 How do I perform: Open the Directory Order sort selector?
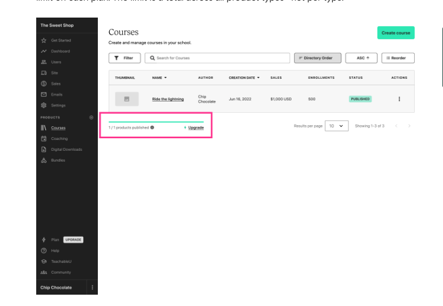[x=317, y=58]
